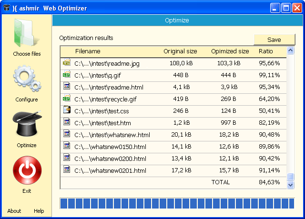Maximize the Web Optimizer window

tap(286, 8)
